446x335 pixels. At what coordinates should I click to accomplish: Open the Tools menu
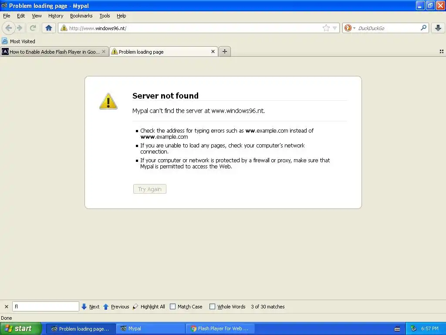tap(105, 16)
